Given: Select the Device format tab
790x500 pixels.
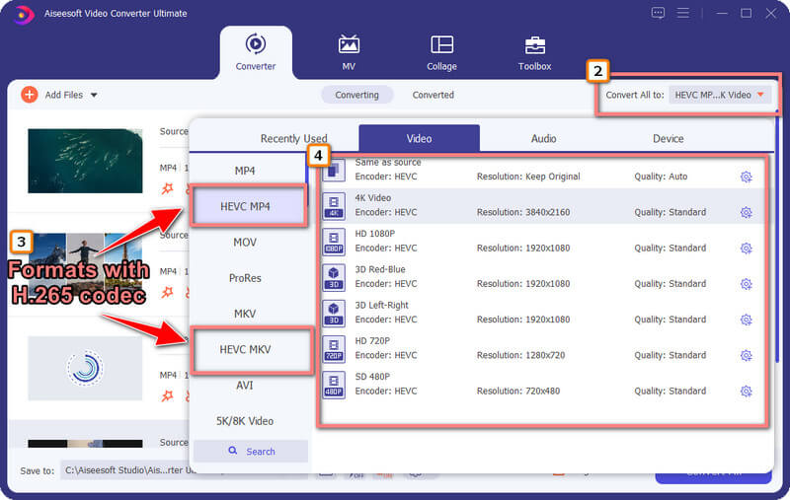Looking at the screenshot, I should pos(668,138).
